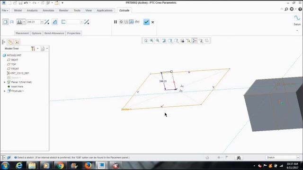
Task: Select PRT0002.PRT in the Model Tree
Action: 14,56
